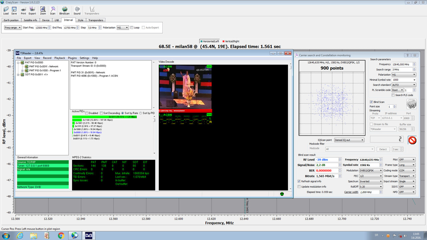Select the Sort by PID radio button

140,113
